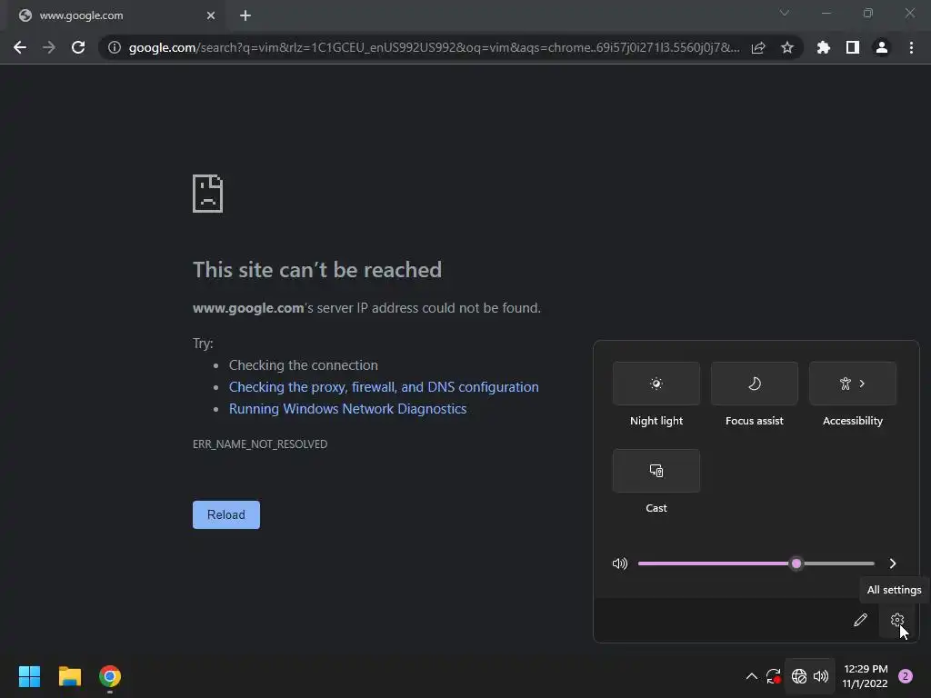Image resolution: width=931 pixels, height=698 pixels.
Task: Open the Cast quick setting
Action: point(656,471)
